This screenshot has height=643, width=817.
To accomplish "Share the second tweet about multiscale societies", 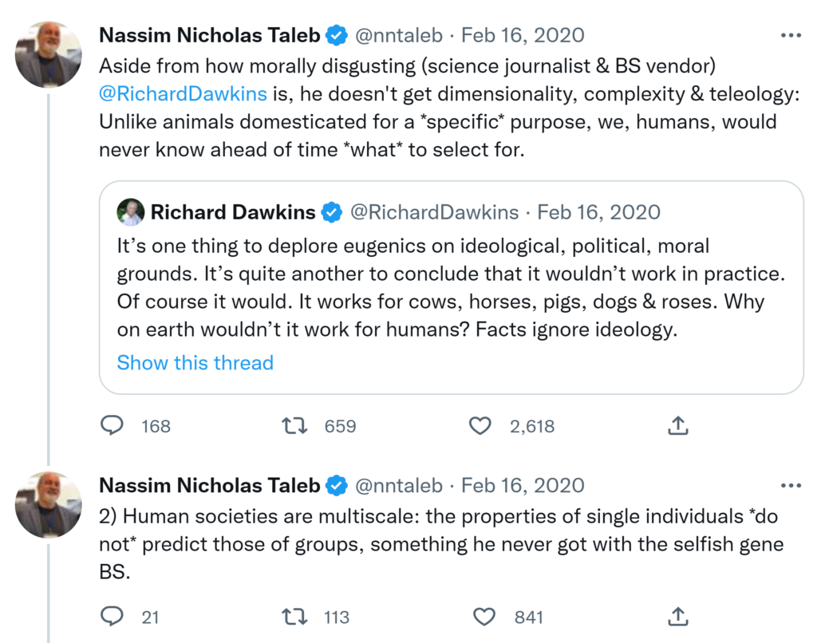I will tap(677, 617).
